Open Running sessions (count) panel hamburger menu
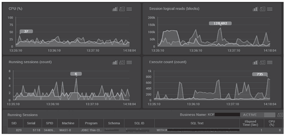 tap(129, 62)
